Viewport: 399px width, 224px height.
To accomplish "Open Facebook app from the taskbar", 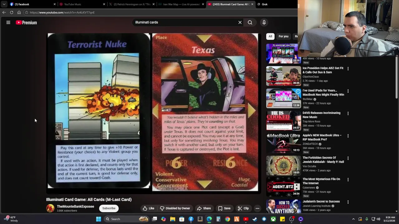I will click(x=191, y=219).
